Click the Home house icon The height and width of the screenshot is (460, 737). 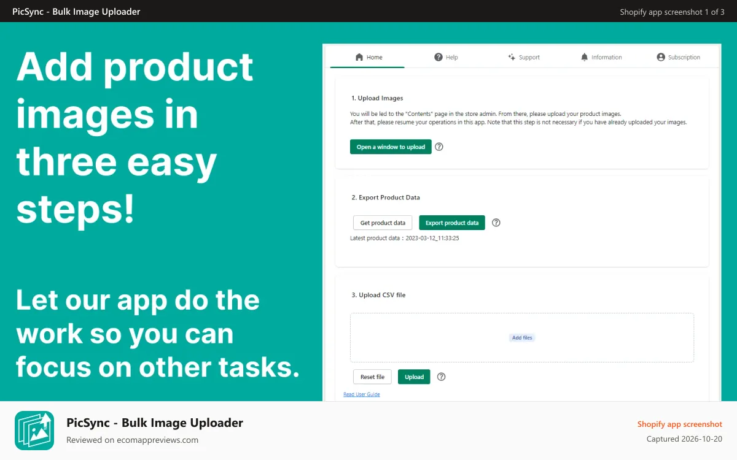(359, 57)
